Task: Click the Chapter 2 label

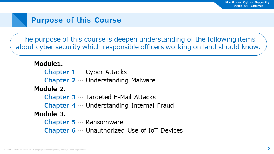Action: pyautogui.click(x=60, y=80)
